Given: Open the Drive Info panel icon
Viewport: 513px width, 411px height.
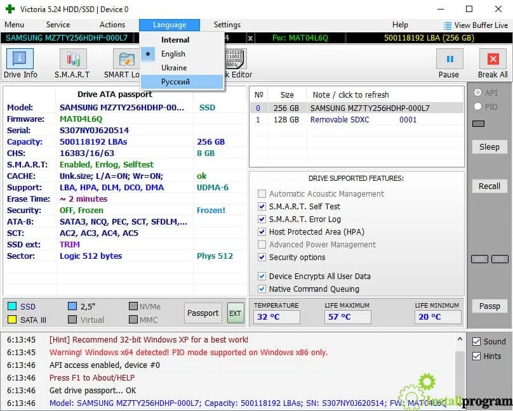Looking at the screenshot, I should (20, 59).
